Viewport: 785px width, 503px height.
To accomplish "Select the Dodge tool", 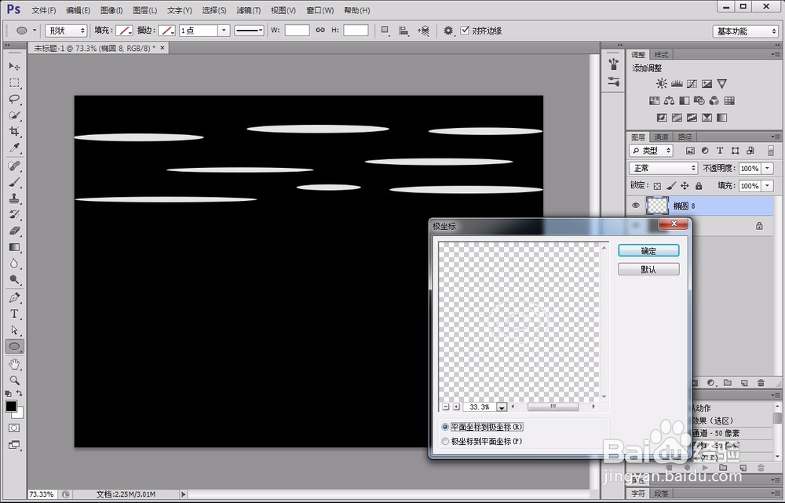I will point(14,280).
